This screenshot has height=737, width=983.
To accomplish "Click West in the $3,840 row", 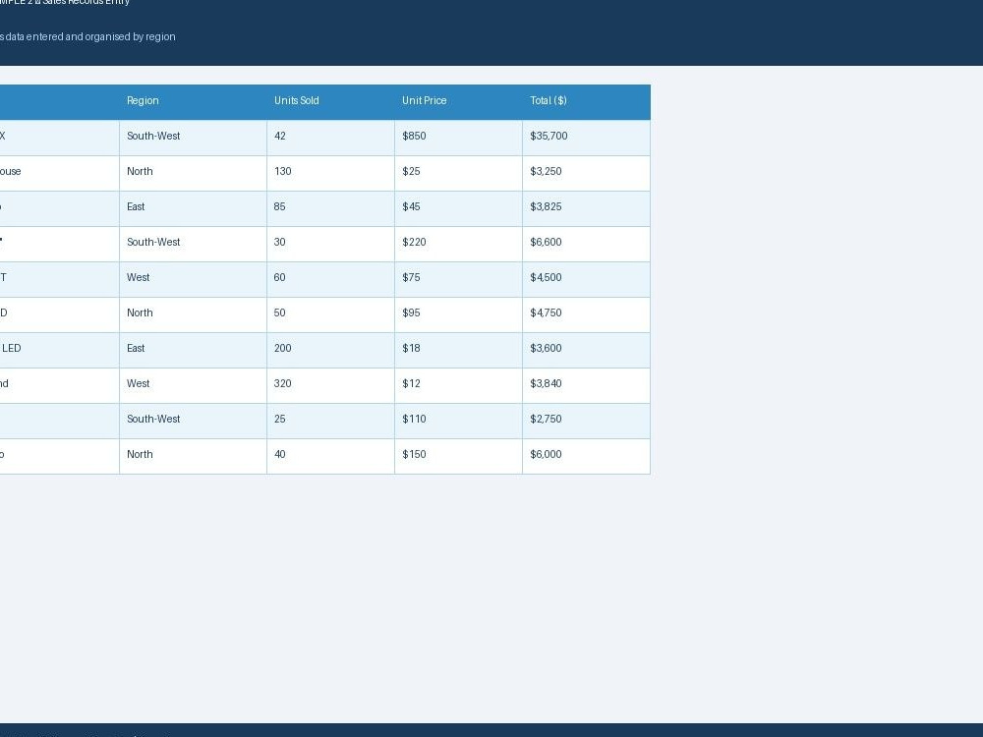I will point(193,385).
